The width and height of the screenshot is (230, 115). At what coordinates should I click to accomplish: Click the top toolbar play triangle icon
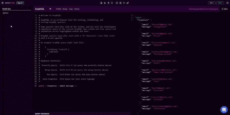tap(124, 3)
